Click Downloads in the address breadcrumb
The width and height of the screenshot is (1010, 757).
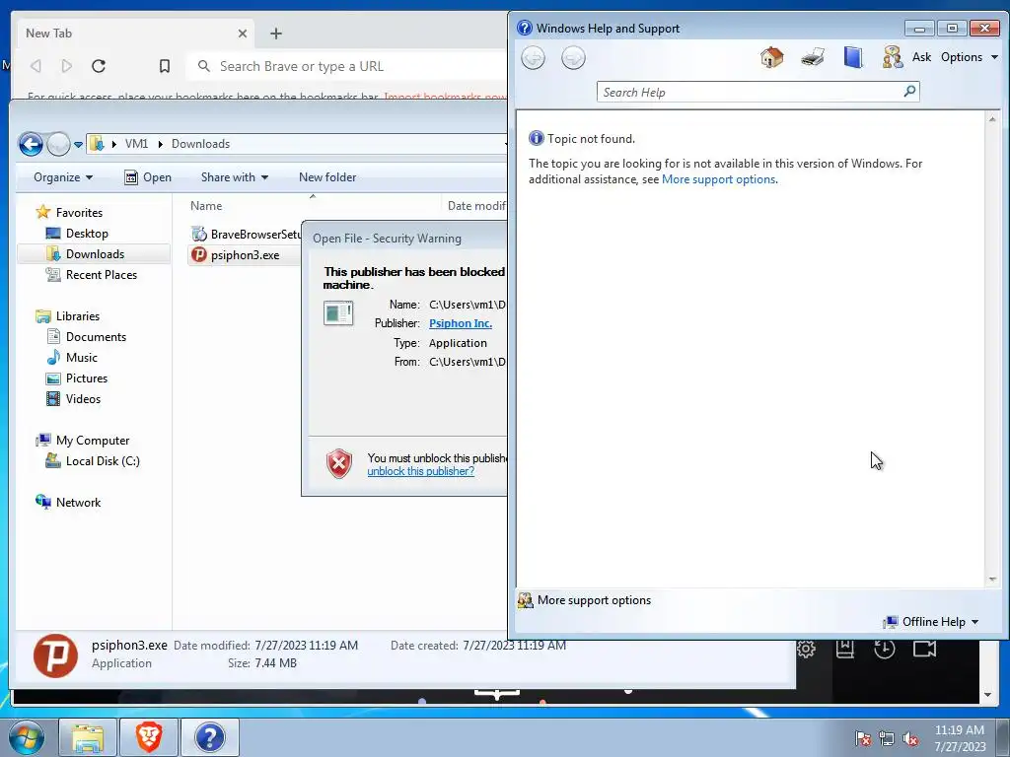(x=200, y=144)
